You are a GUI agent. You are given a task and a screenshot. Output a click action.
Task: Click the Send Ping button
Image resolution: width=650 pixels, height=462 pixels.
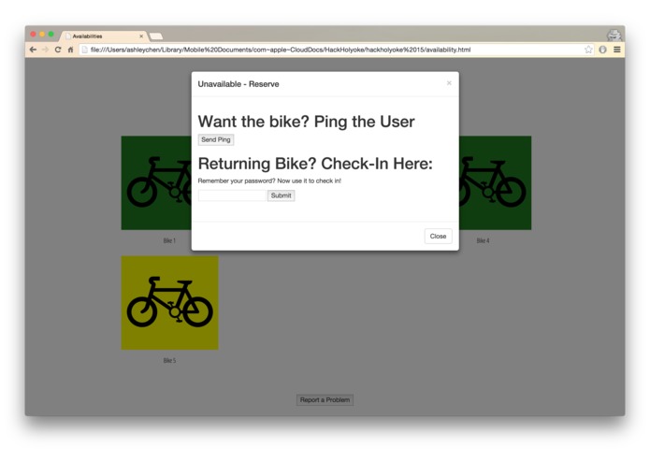216,139
